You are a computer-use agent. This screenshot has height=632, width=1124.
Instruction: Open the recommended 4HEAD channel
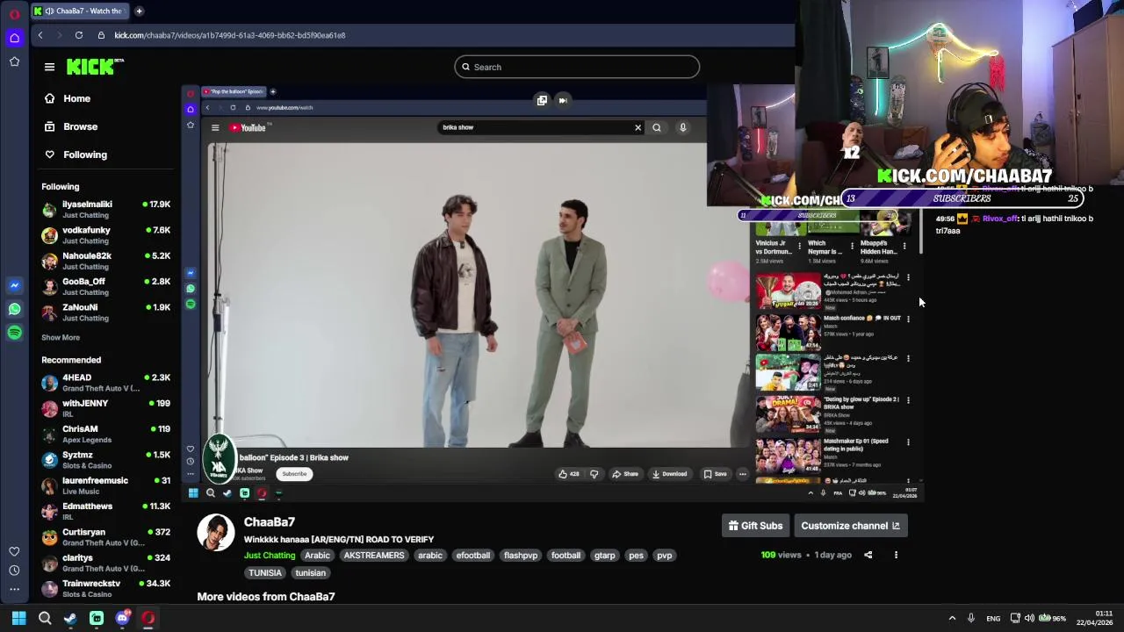click(x=105, y=383)
